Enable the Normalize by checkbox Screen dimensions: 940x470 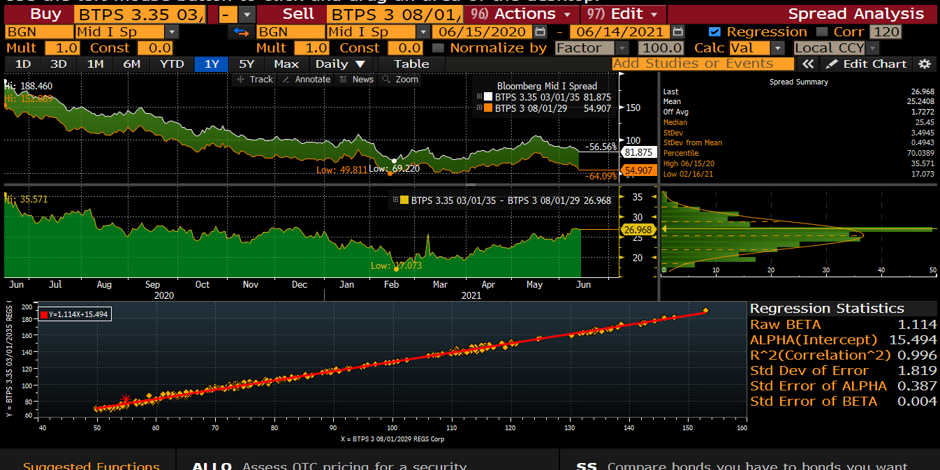438,48
